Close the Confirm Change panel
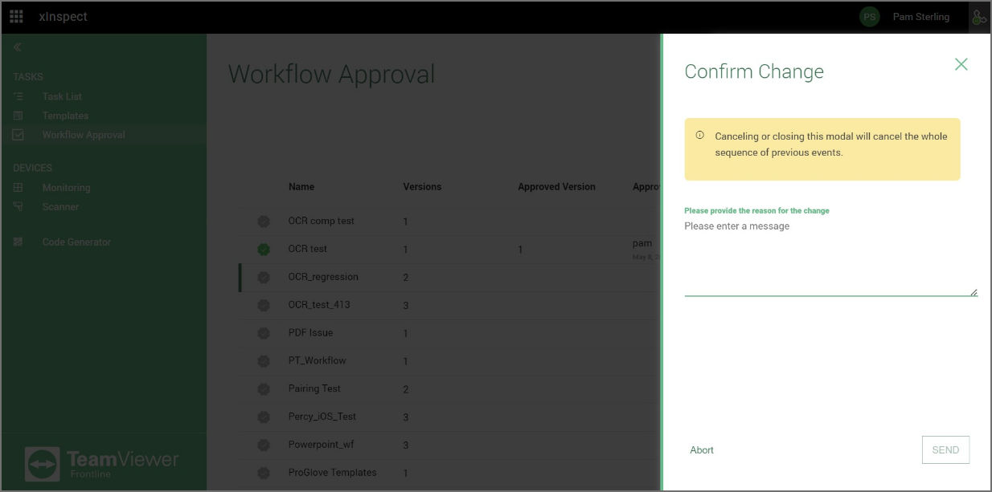This screenshot has width=992, height=492. [x=961, y=64]
